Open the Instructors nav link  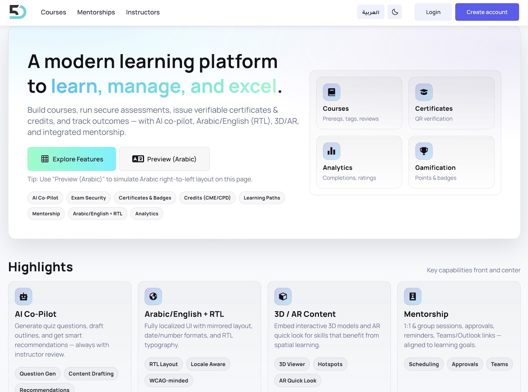tap(143, 12)
